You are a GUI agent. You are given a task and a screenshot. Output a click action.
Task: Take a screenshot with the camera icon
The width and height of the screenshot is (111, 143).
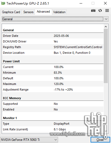(93, 10)
